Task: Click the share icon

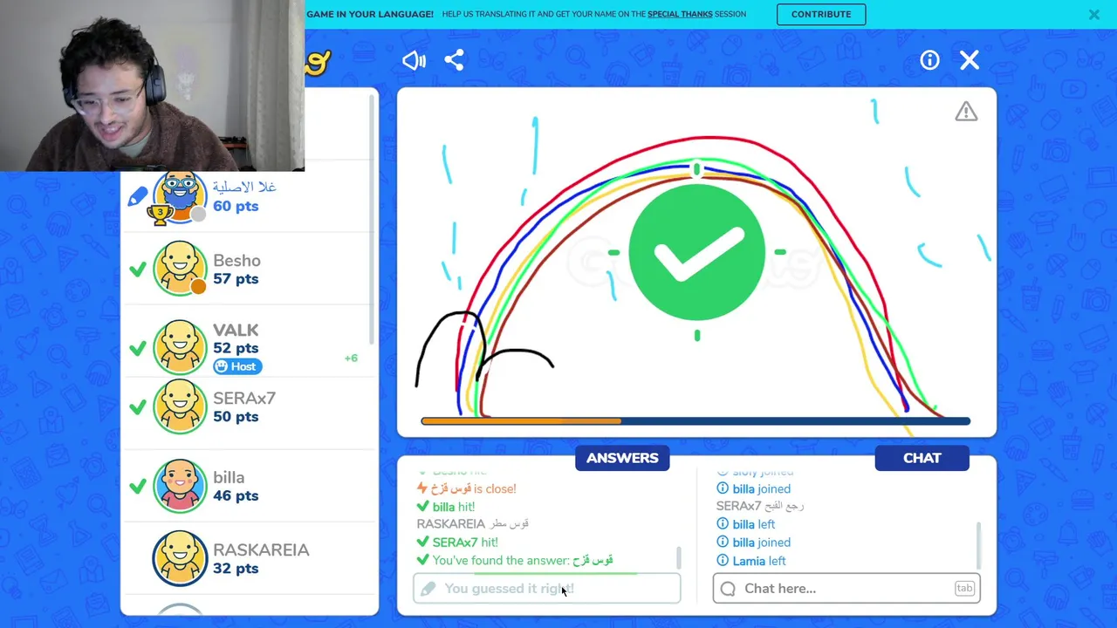Action: pyautogui.click(x=454, y=60)
